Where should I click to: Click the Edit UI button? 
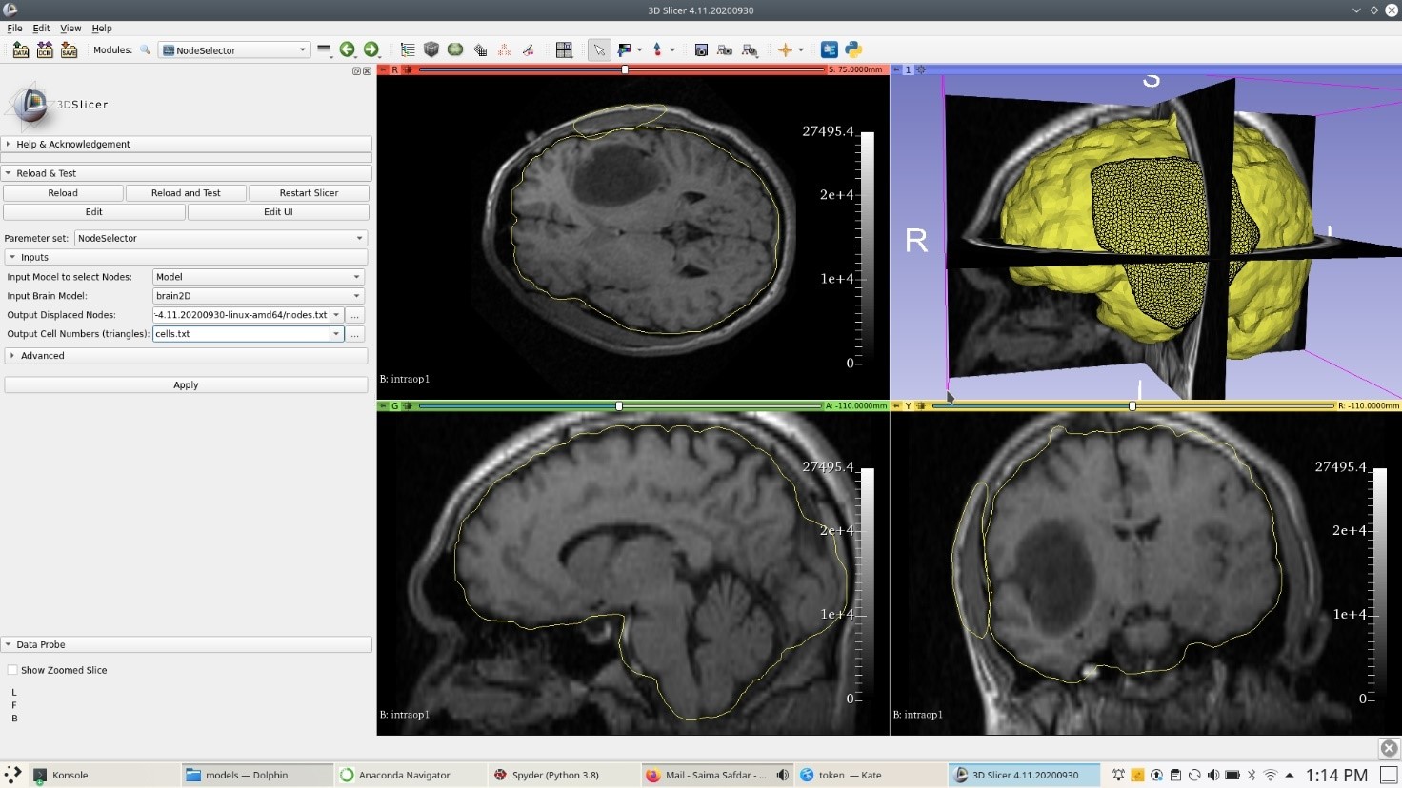tap(278, 212)
